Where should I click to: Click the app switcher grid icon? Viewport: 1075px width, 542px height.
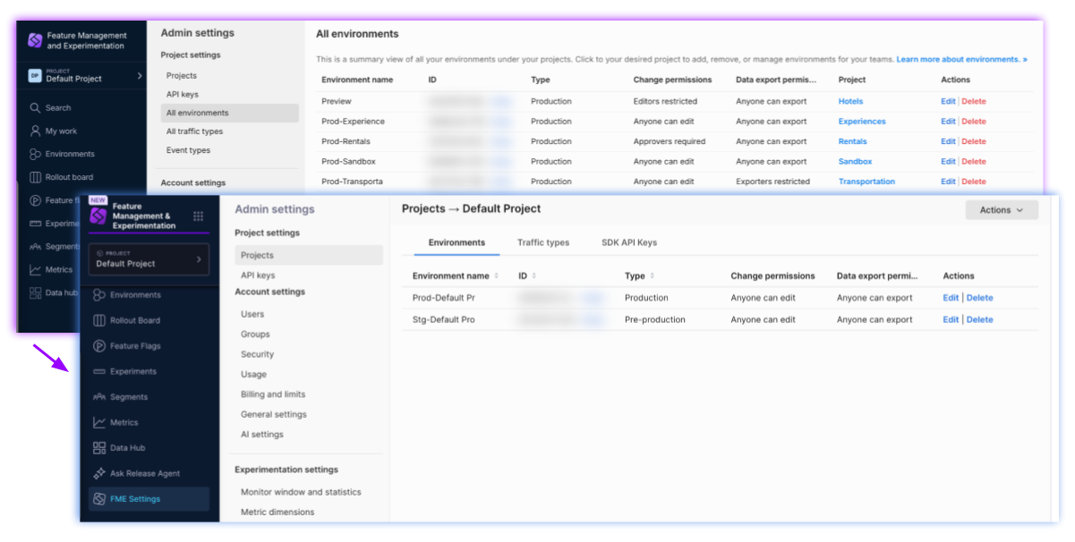198,216
